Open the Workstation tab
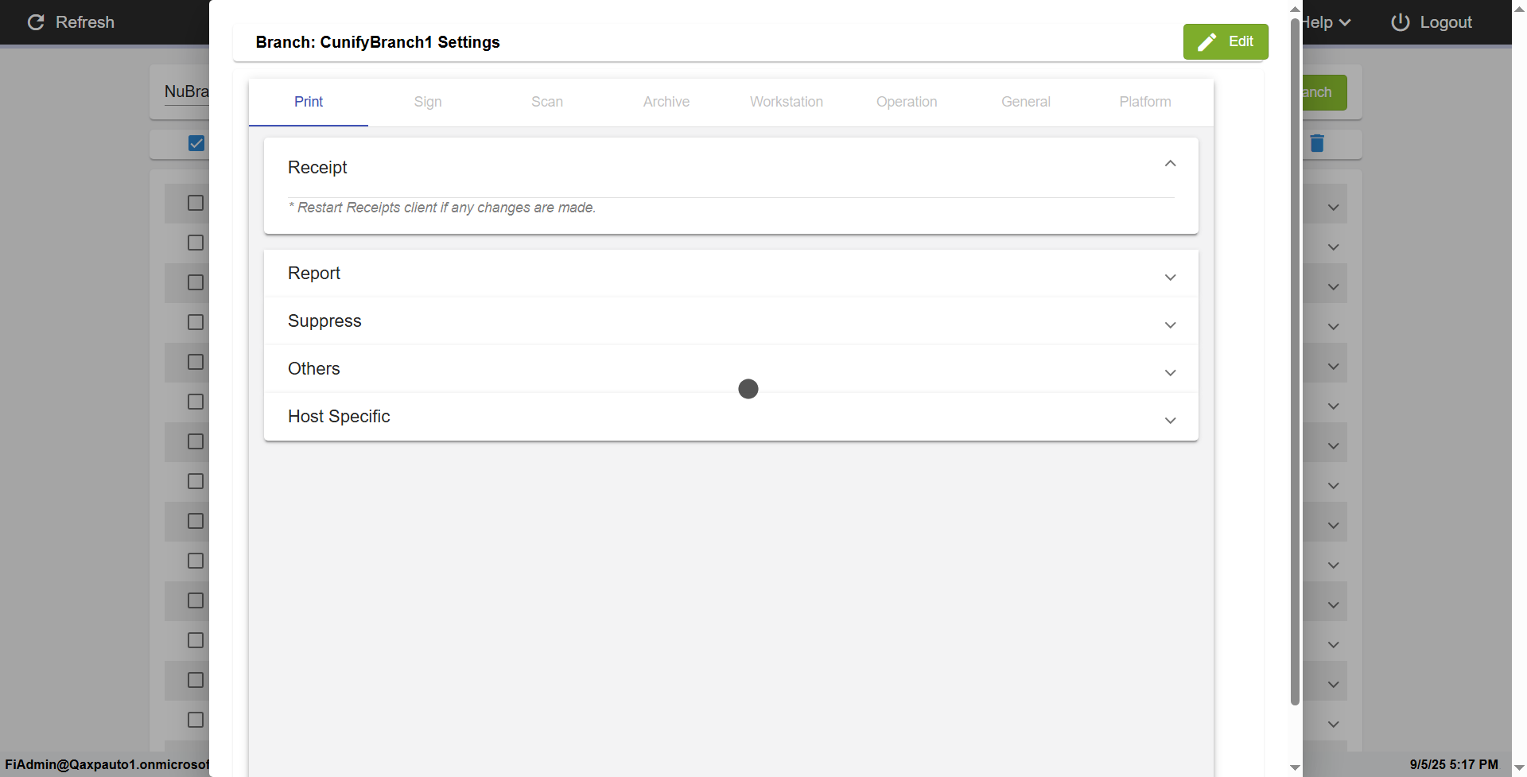The image size is (1527, 777). tap(787, 102)
